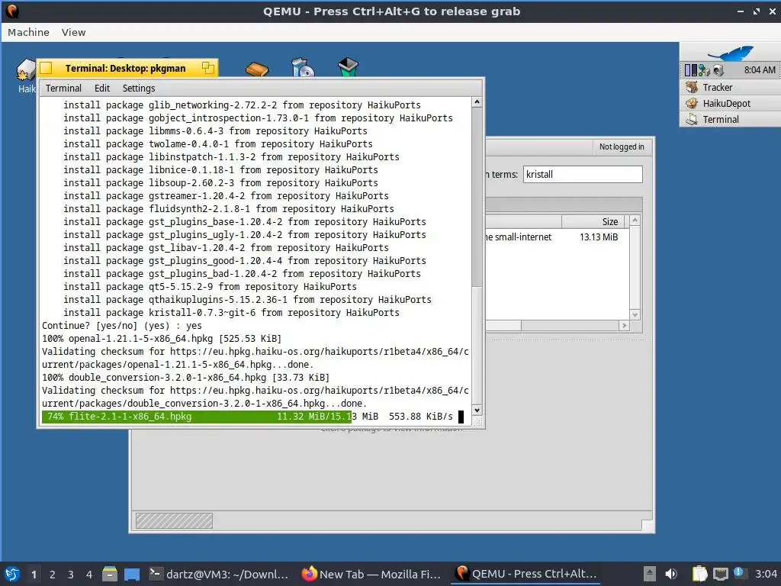
Task: Open the Settings menu in Terminal
Action: (139, 89)
